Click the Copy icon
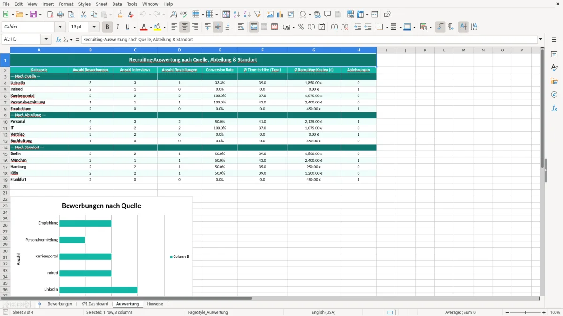 (94, 15)
